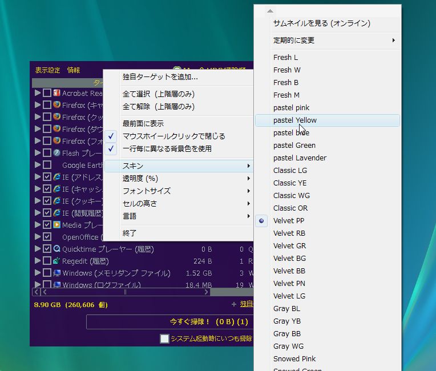The width and height of the screenshot is (436, 371).
Task: Click the Acrobat Reader row icon
Action: coord(56,92)
